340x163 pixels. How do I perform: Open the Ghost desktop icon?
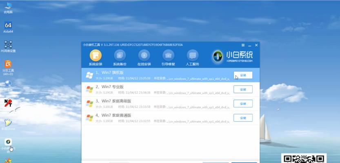[x=8, y=124]
